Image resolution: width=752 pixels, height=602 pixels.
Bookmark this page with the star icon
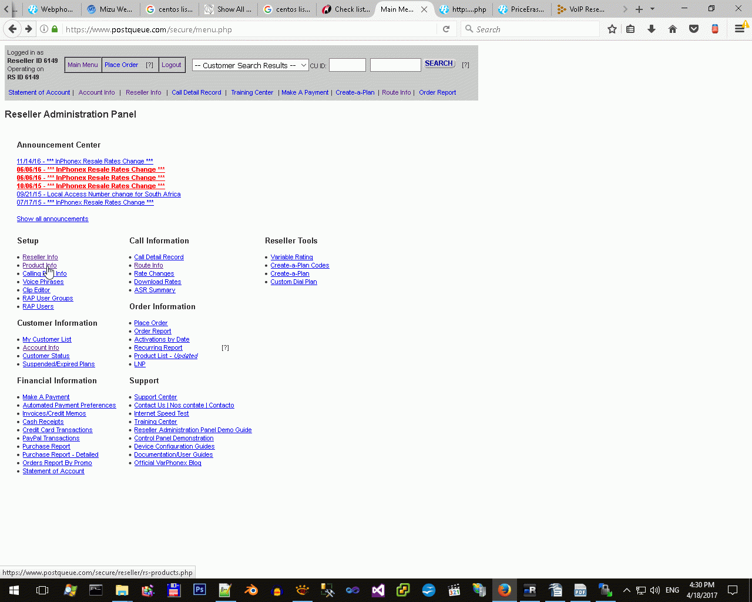click(612, 29)
